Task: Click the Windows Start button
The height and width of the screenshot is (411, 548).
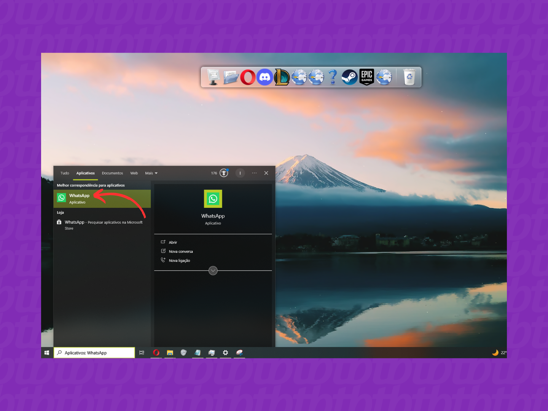Action: [47, 353]
